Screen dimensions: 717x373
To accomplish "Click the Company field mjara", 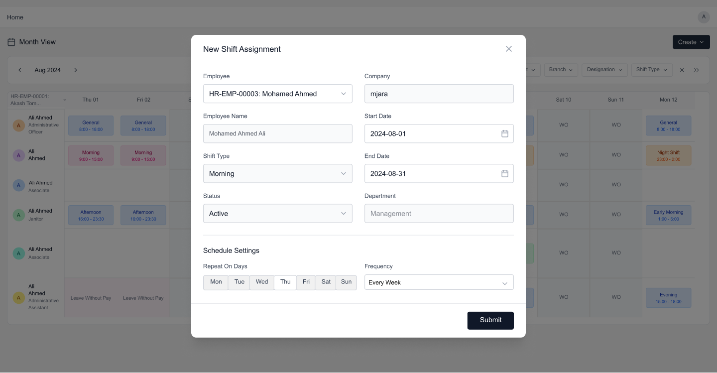I will click(439, 94).
